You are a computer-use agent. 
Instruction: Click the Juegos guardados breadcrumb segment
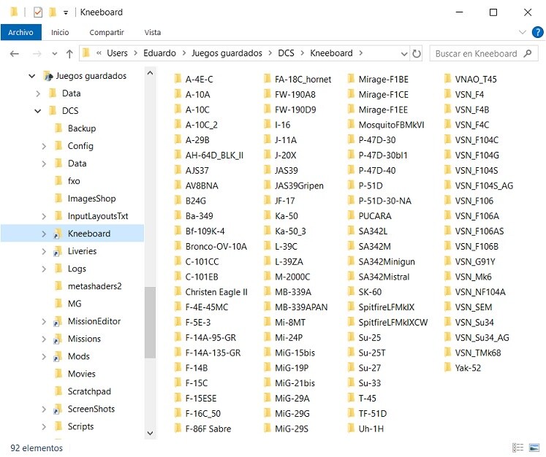tap(227, 53)
